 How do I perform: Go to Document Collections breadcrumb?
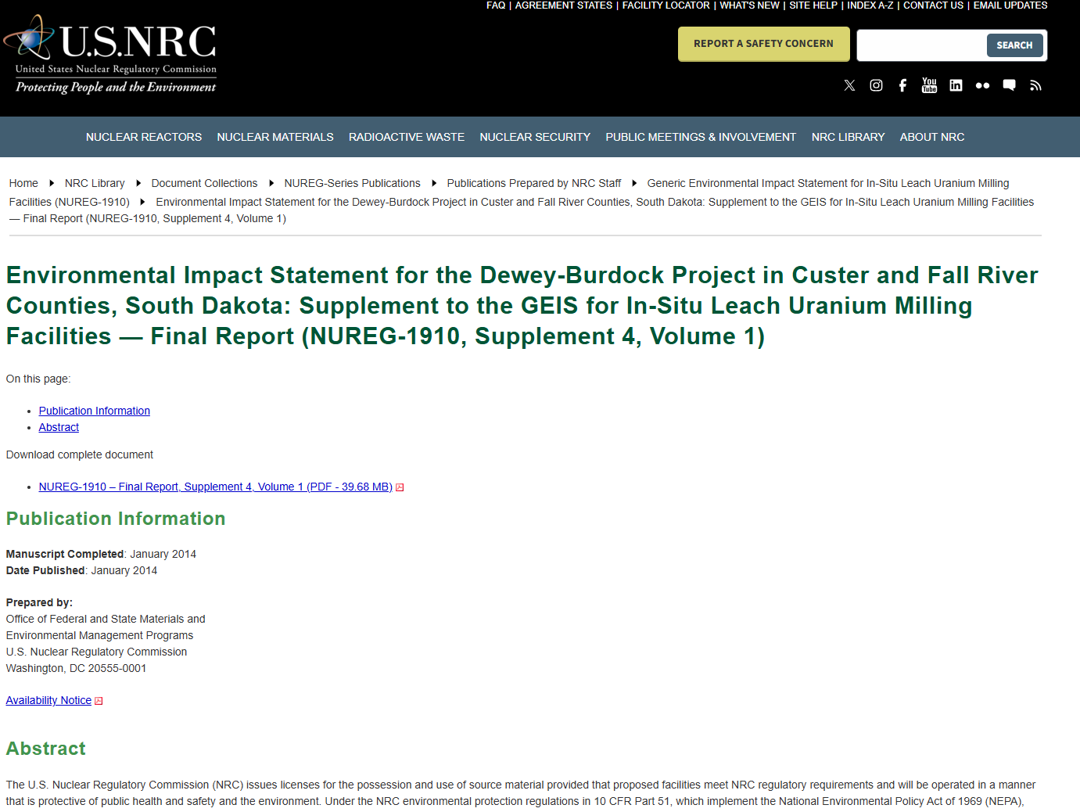[x=204, y=183]
